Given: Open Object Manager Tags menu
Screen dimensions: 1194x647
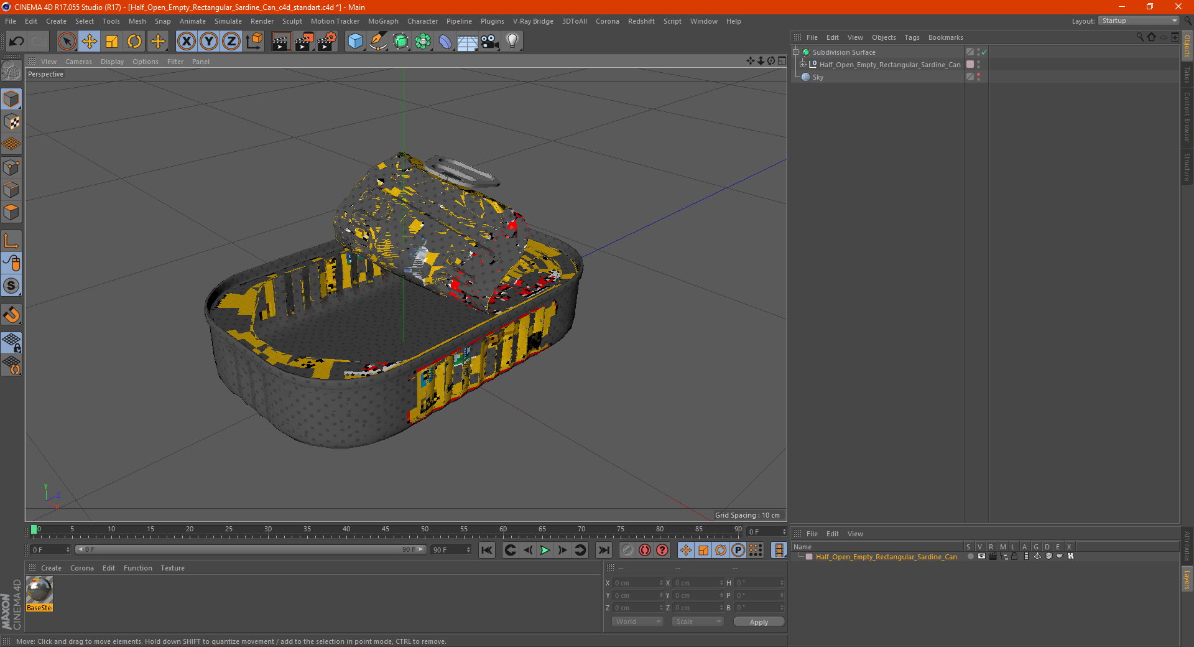Looking at the screenshot, I should 912,37.
